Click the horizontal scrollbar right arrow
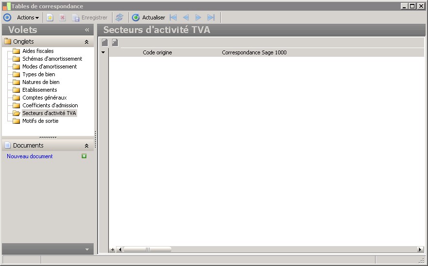Screen dimensions: 428x266 pos(420,249)
